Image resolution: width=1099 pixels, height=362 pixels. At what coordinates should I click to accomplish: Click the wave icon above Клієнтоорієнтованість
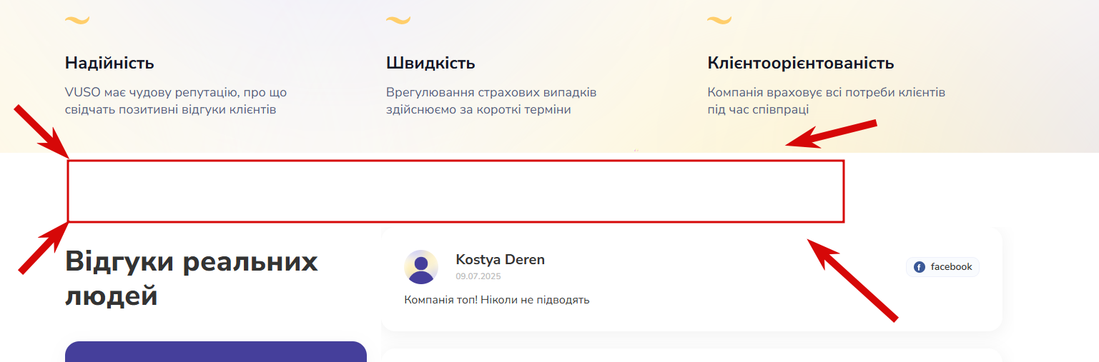tap(719, 20)
